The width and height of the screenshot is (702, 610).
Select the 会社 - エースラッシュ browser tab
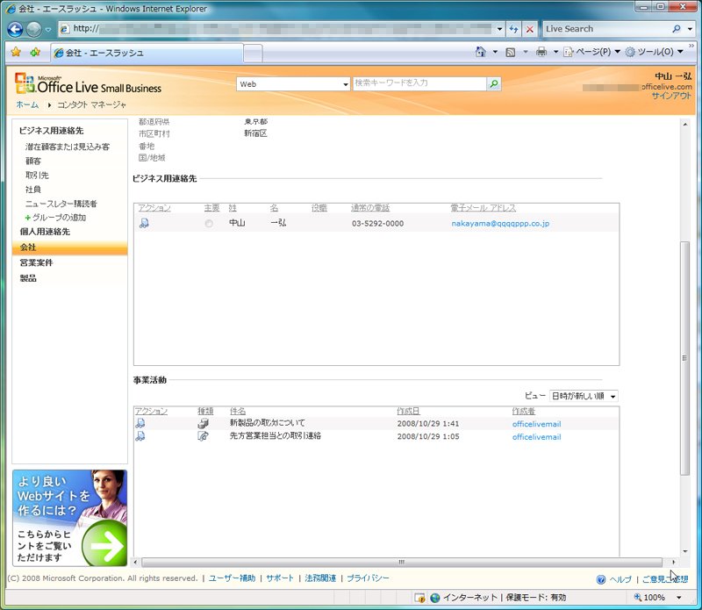147,53
